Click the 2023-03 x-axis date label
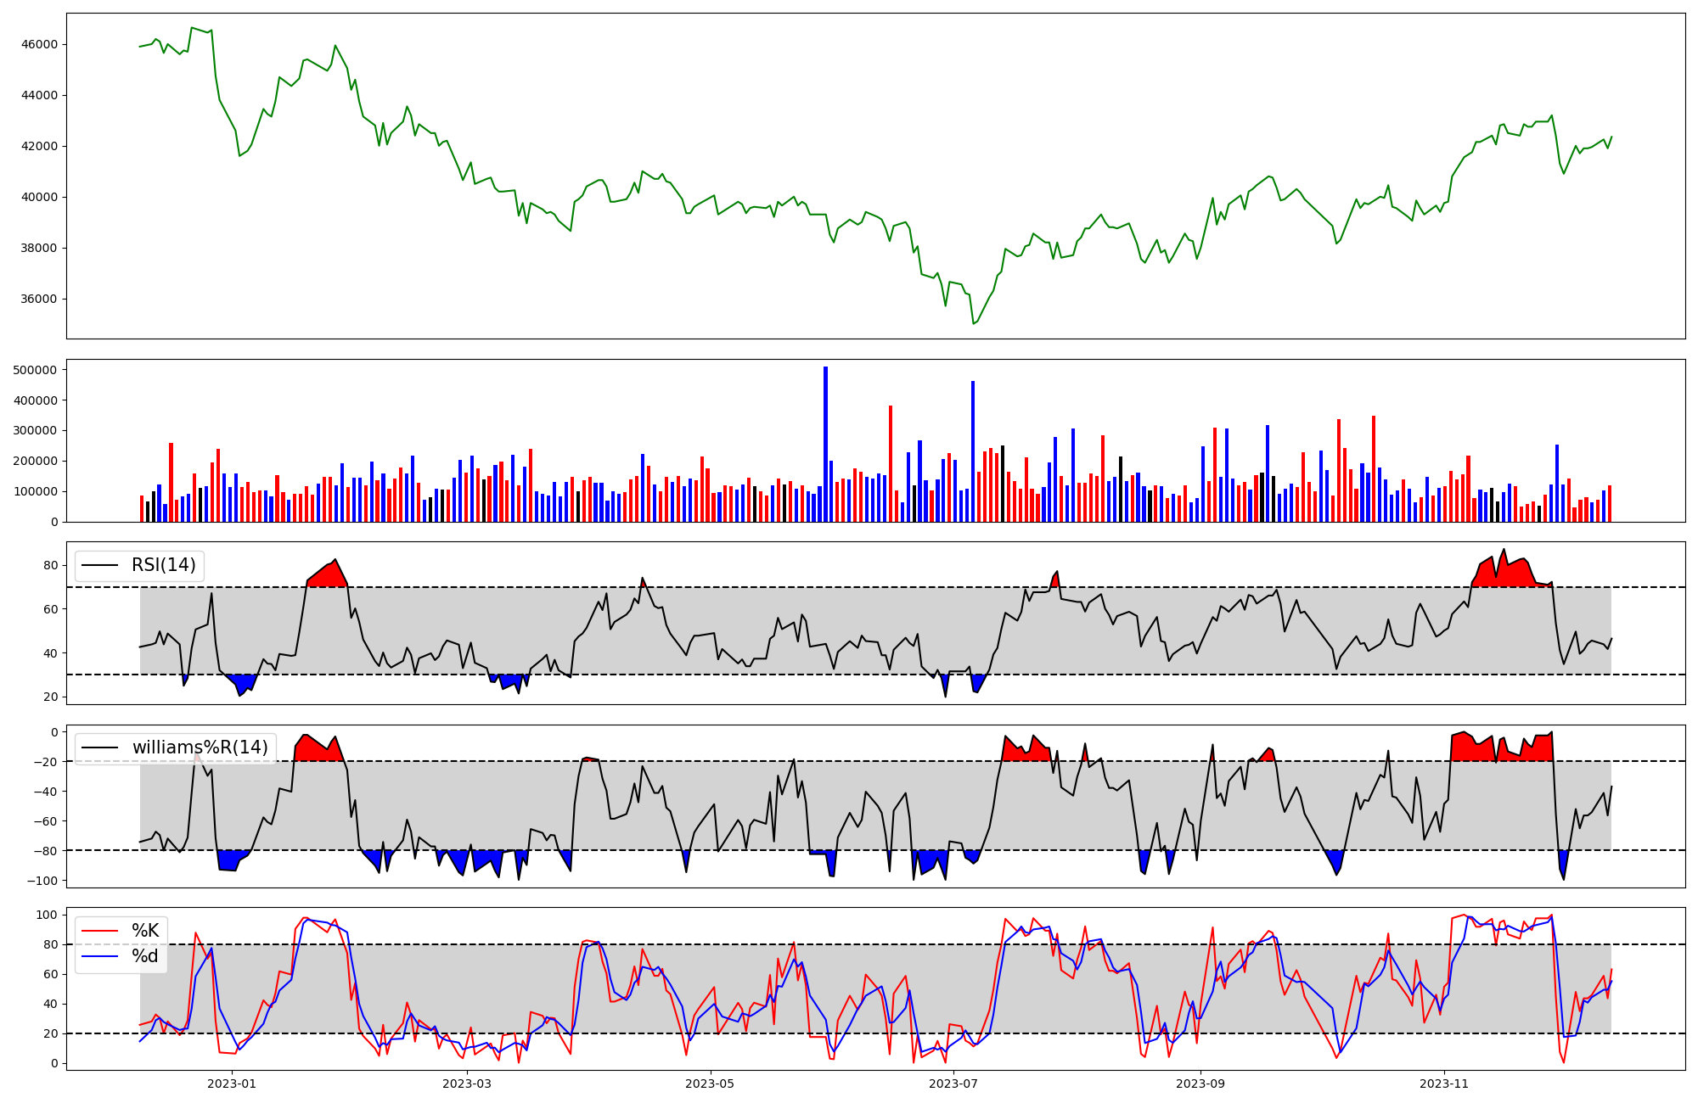The height and width of the screenshot is (1103, 1698). click(x=467, y=1083)
